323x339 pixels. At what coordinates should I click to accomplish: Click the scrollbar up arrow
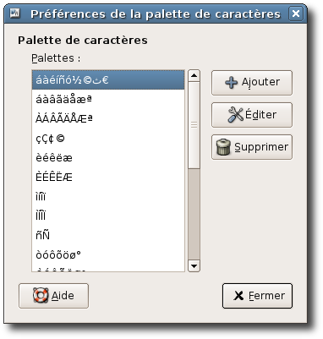(x=194, y=75)
